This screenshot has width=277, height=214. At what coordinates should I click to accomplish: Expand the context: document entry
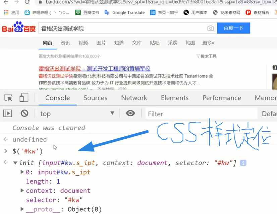tap(22, 190)
